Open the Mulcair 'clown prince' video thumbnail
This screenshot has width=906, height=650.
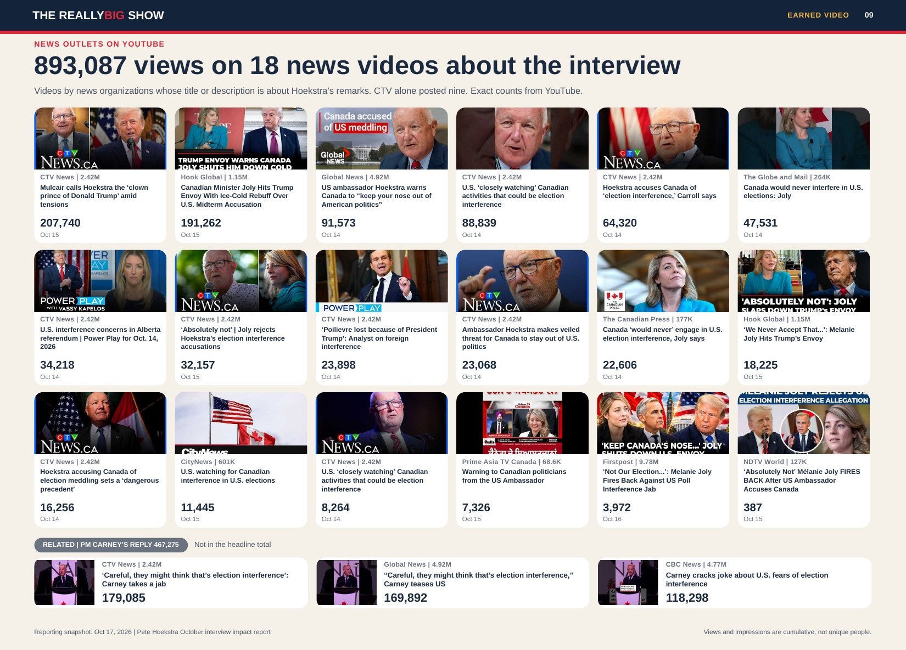click(100, 138)
